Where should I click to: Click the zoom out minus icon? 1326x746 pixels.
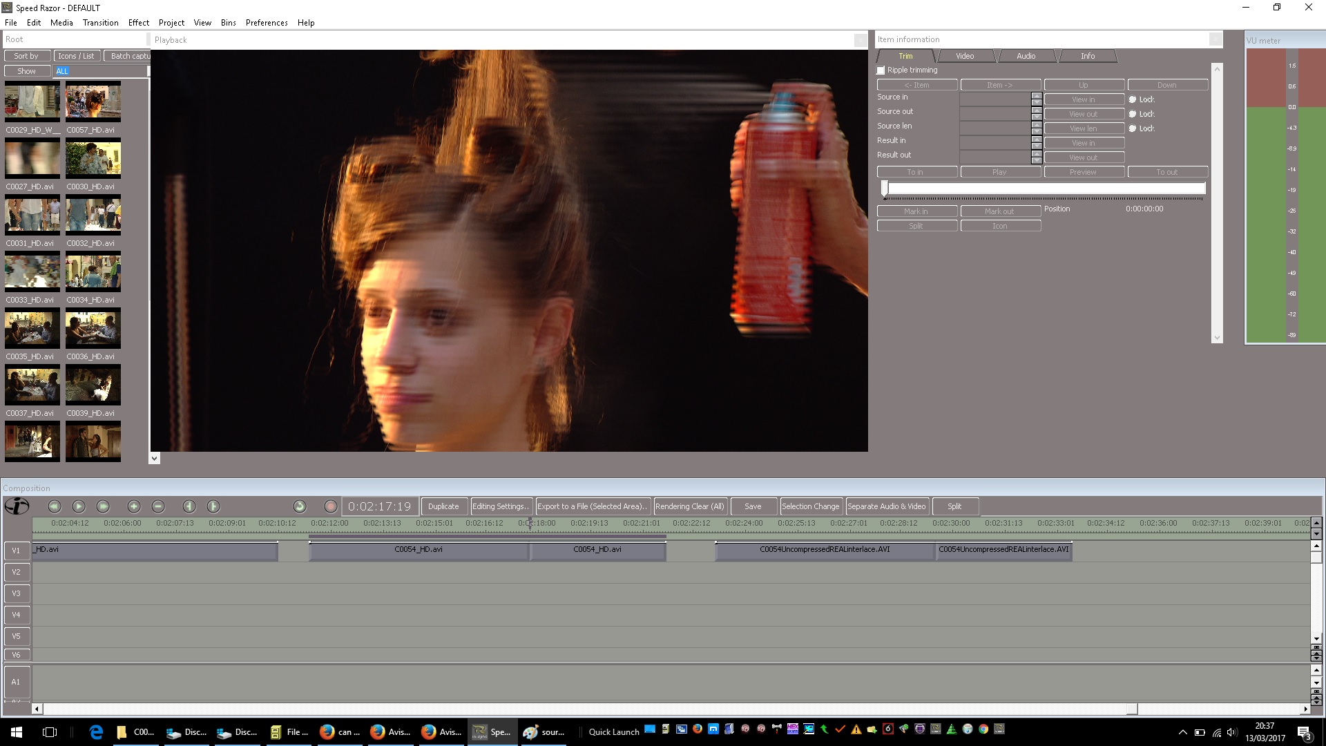click(x=158, y=506)
